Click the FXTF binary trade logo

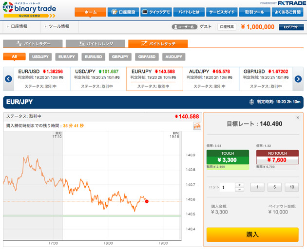(29, 10)
